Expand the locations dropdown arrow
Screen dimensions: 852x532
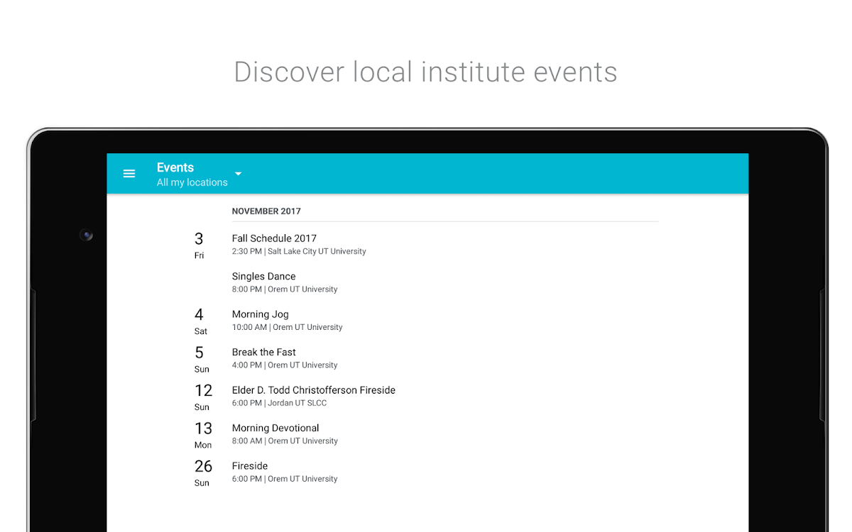pos(239,174)
